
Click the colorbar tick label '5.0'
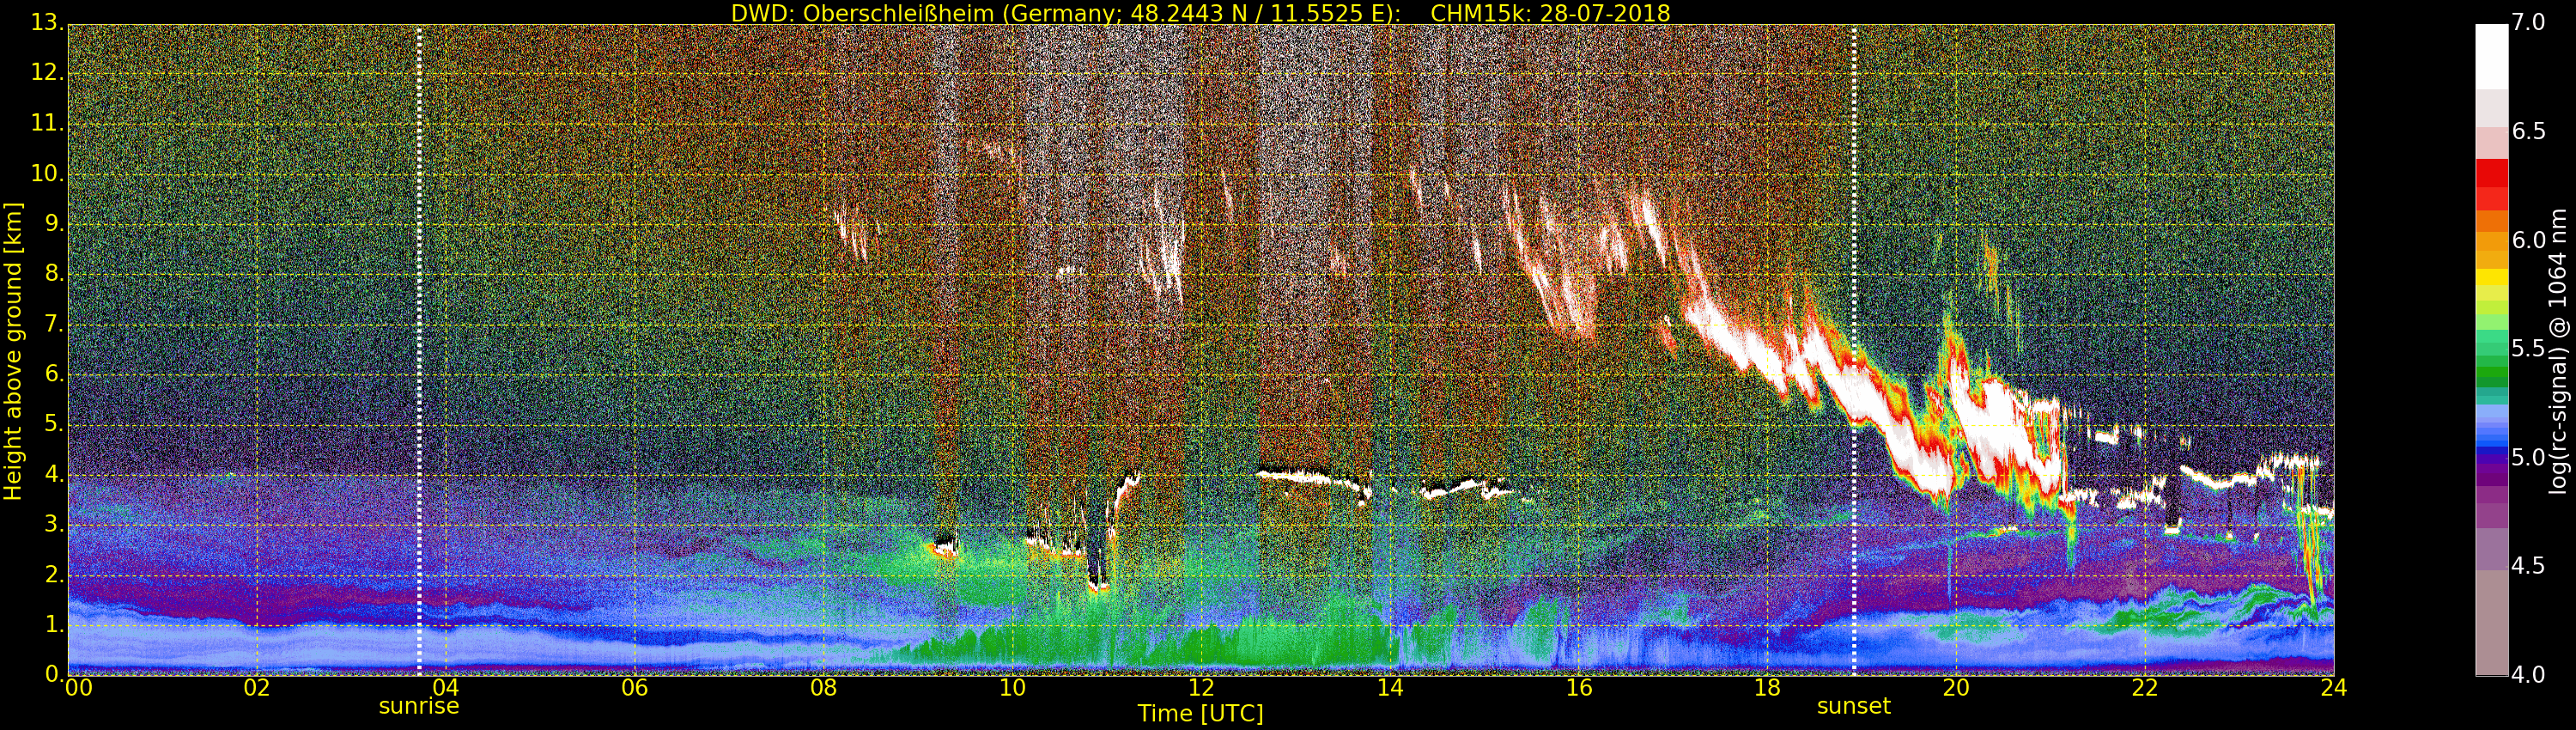tap(2528, 458)
